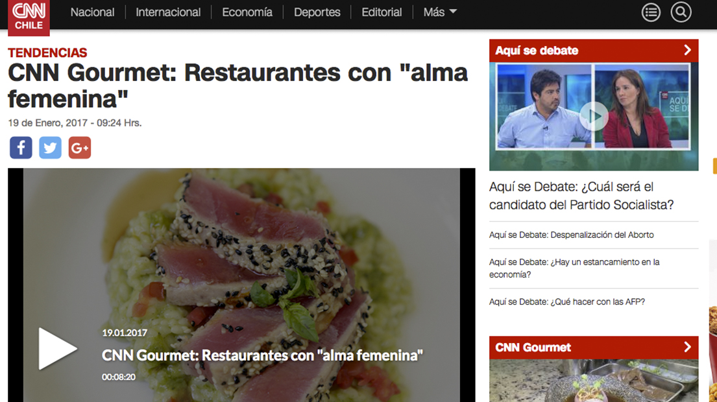This screenshot has height=402, width=717.
Task: Open CNN Gourmet section arrow
Action: click(x=687, y=347)
